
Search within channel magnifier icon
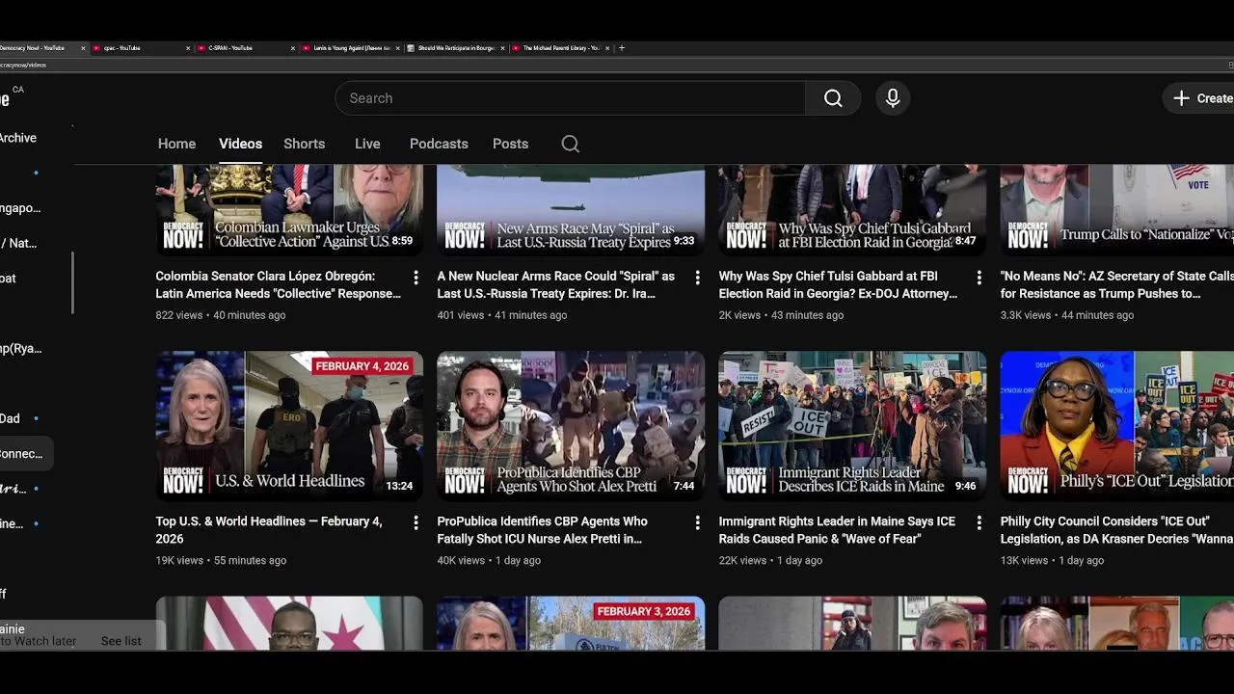[x=571, y=144]
